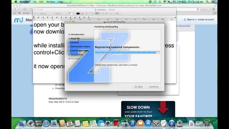
Task: Open Messages speech bubble icon
Action: coord(101,123)
